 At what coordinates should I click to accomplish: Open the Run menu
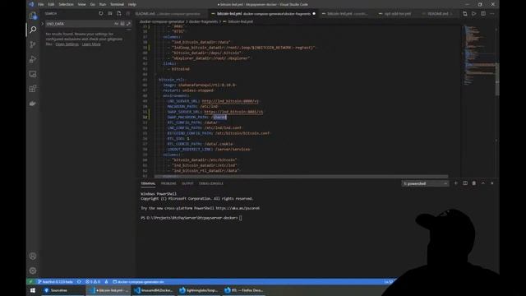[x=103, y=4]
